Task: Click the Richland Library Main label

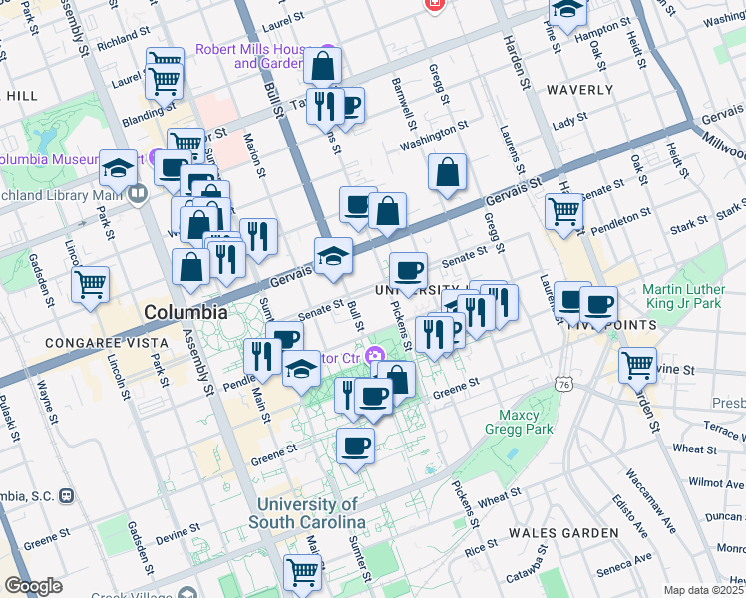Action: [61, 195]
